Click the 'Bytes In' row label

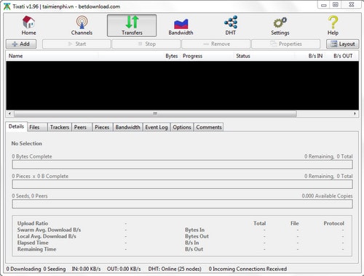pyautogui.click(x=194, y=230)
